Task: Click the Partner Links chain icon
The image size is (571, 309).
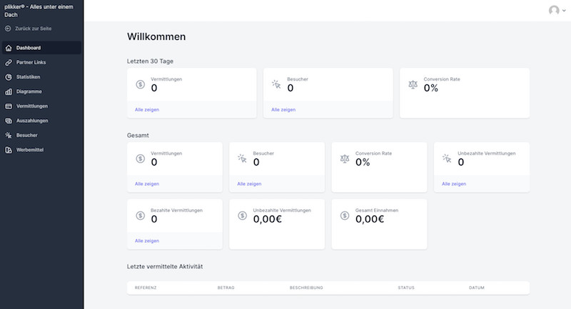Action: (9, 63)
